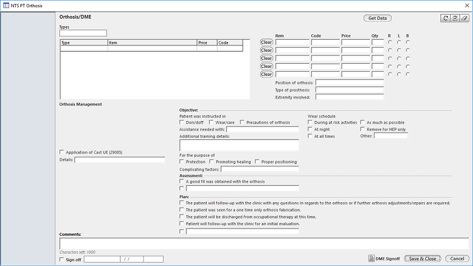This screenshot has height=266, width=473.
Task: Check the Protection purpose checkbox
Action: point(182,162)
